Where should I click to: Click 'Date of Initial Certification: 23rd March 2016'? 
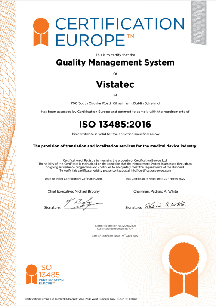pos(74,179)
